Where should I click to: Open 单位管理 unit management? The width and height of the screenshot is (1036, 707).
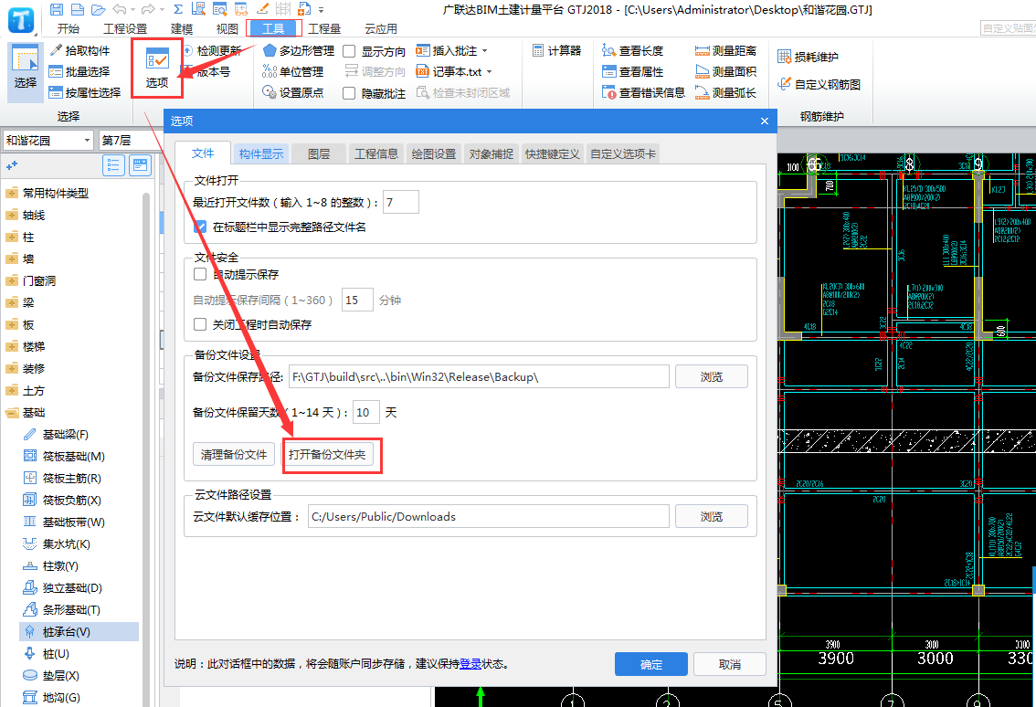[x=293, y=71]
